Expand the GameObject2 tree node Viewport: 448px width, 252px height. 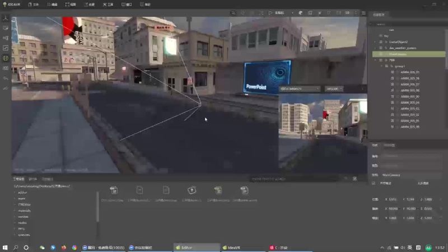(x=375, y=42)
